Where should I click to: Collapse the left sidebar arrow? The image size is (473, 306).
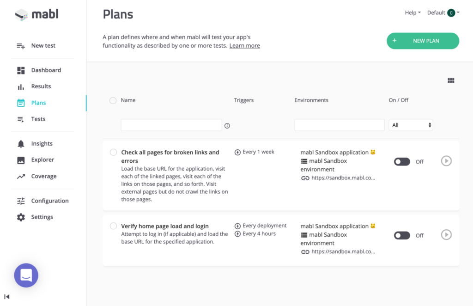pyautogui.click(x=6, y=296)
